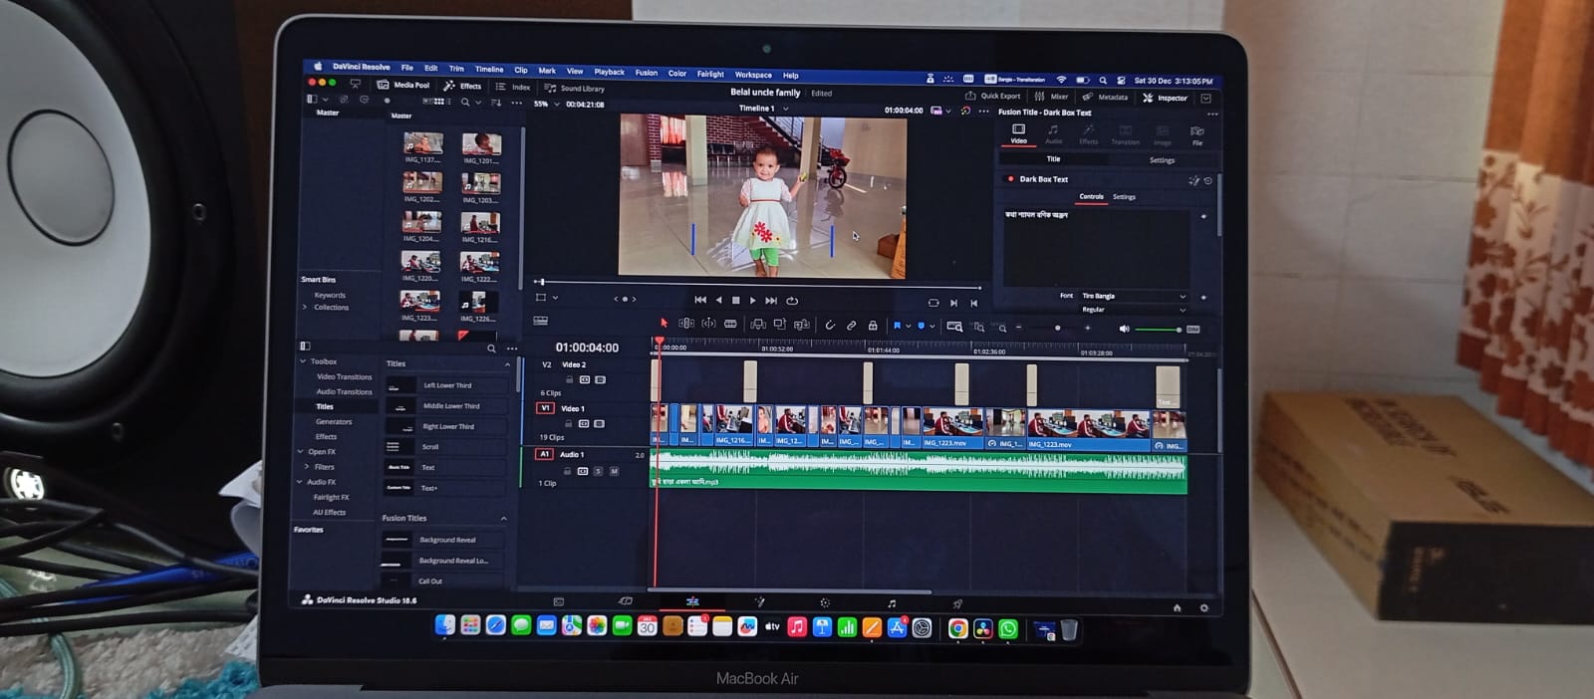The height and width of the screenshot is (699, 1594).
Task: Select the arrow Selection Mode tool
Action: (x=664, y=324)
